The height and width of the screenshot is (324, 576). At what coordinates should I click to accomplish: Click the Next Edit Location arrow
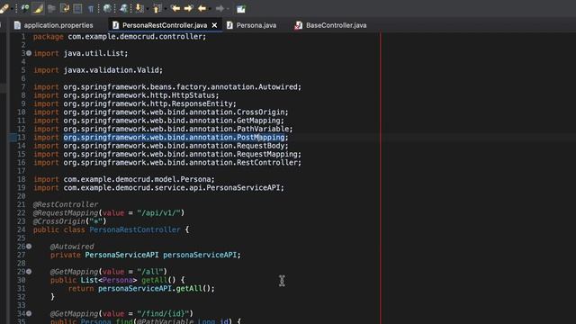point(189,8)
